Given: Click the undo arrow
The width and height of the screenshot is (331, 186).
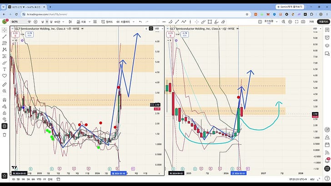Looking at the screenshot, I should 140,22.
